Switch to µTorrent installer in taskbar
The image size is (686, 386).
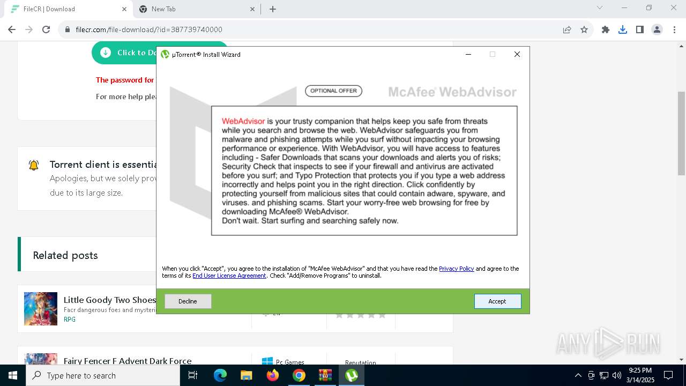[x=352, y=375]
